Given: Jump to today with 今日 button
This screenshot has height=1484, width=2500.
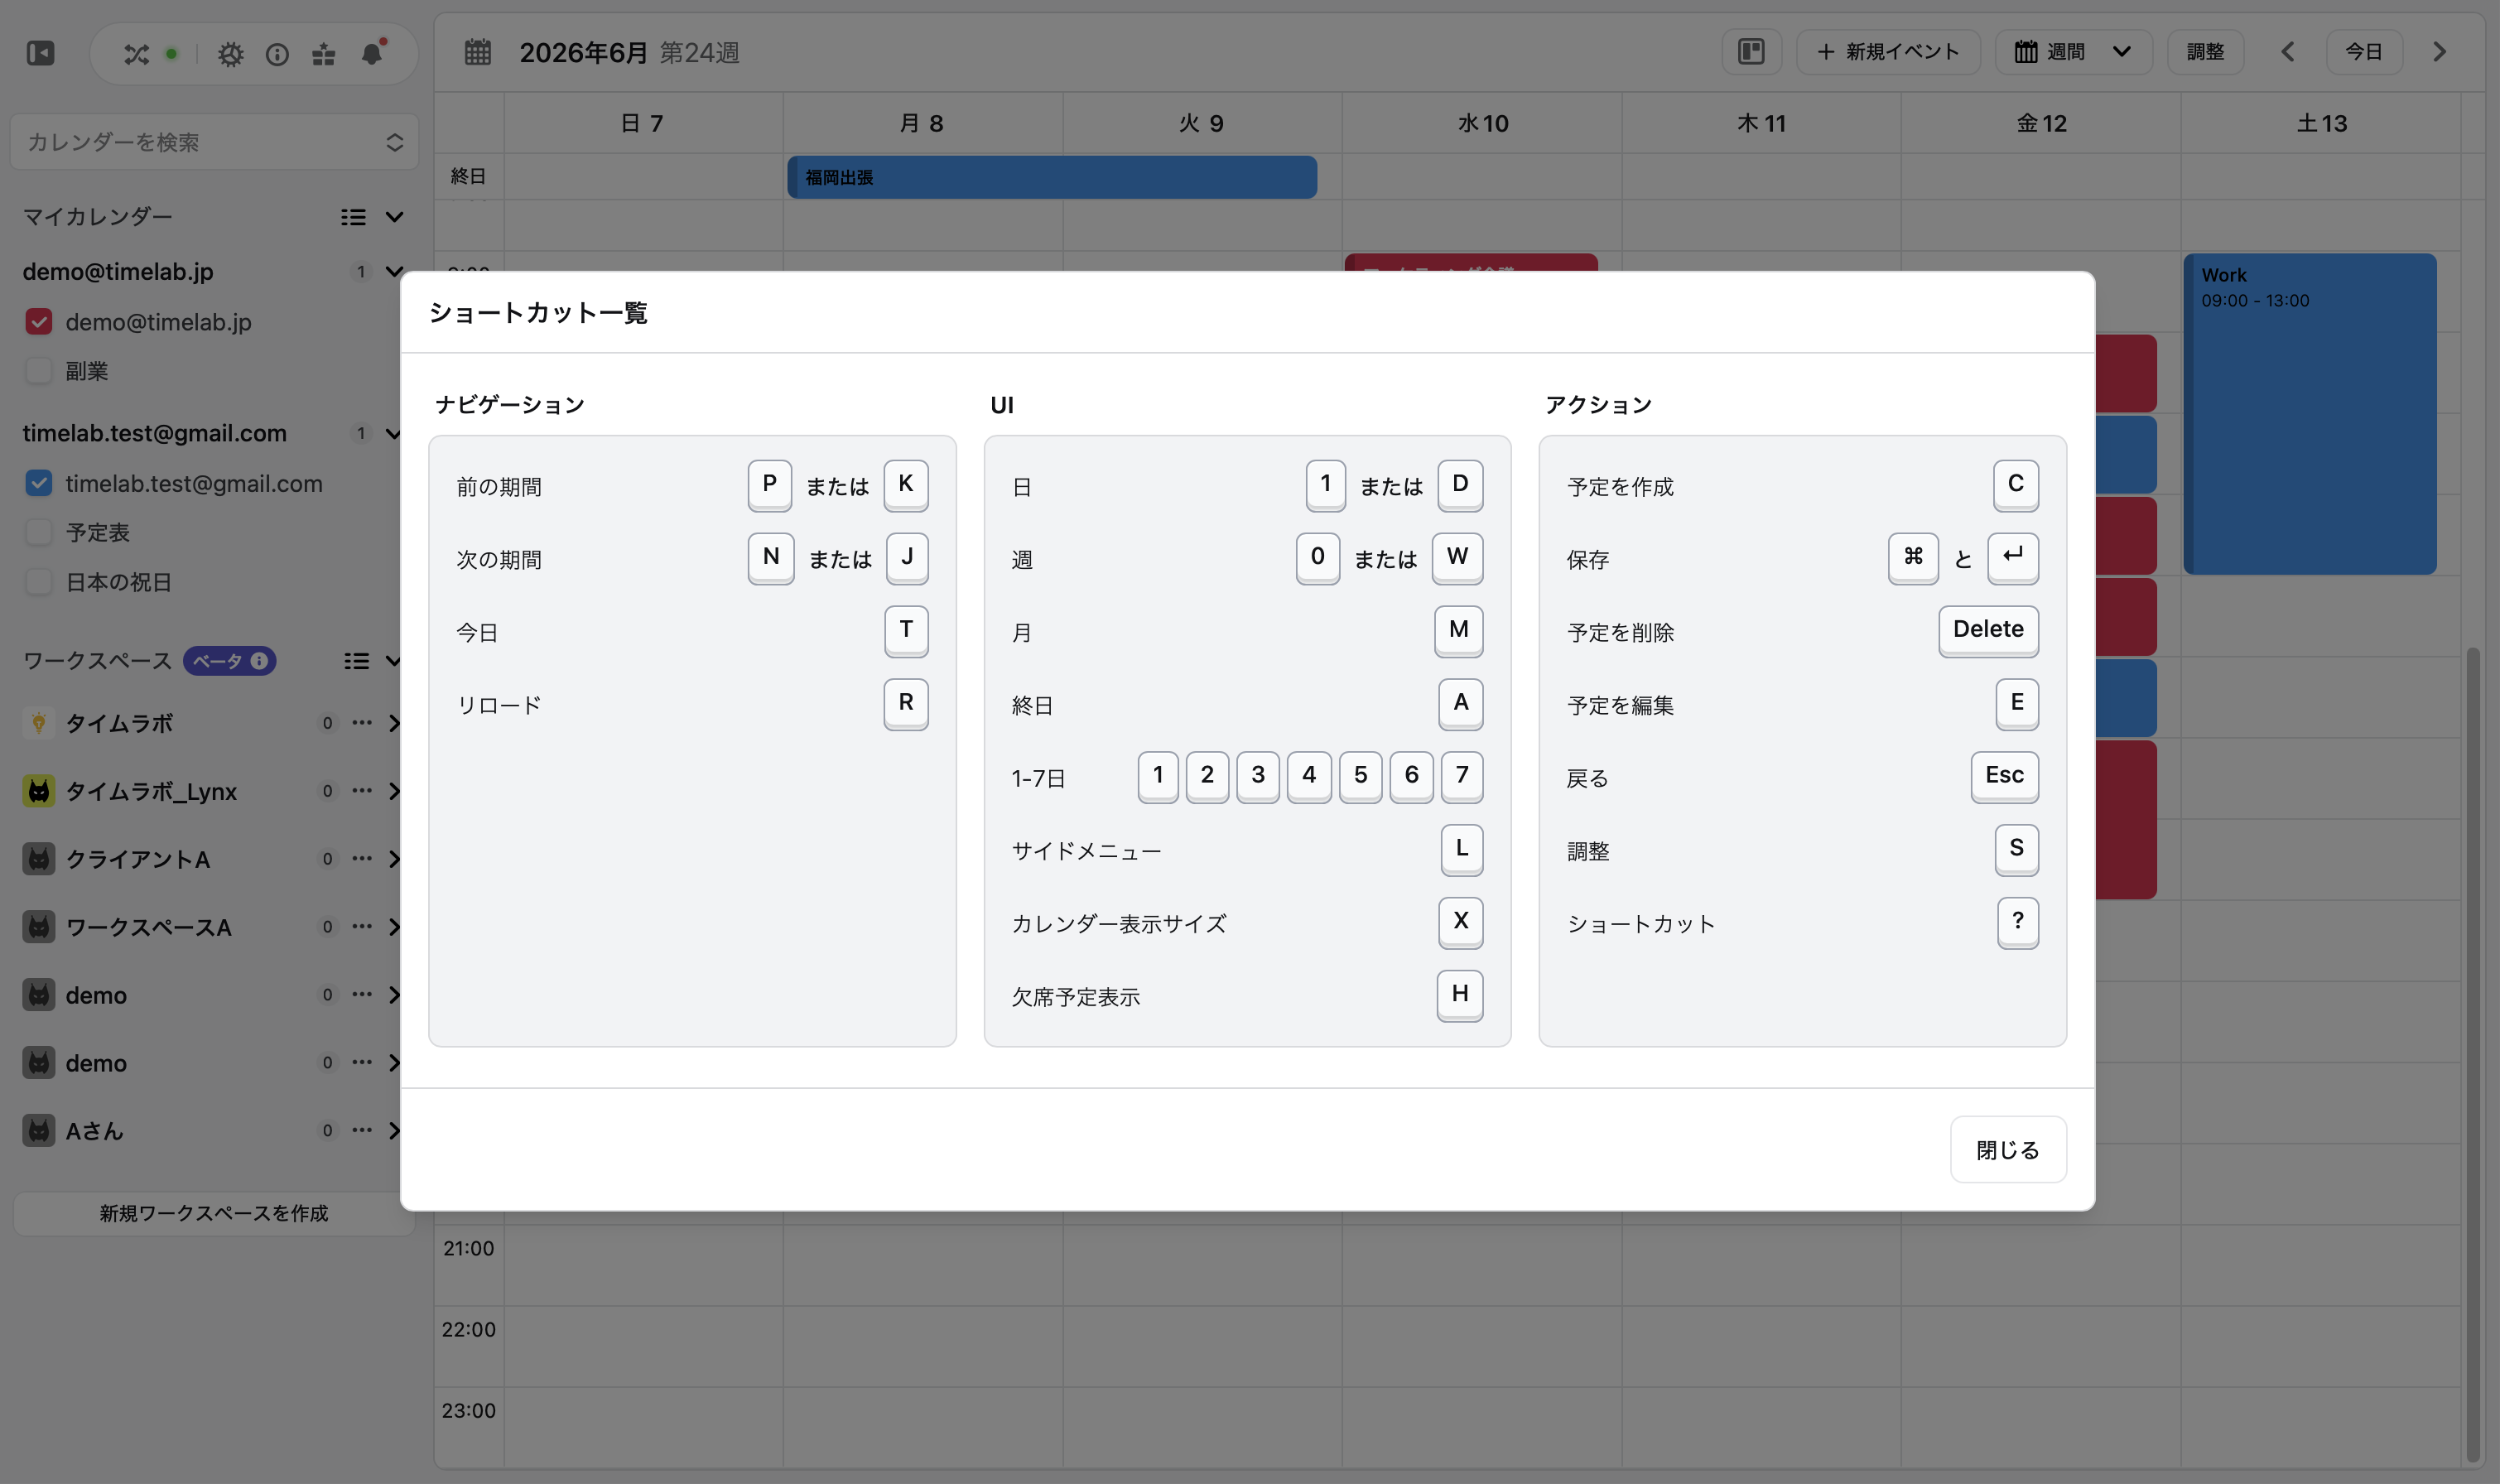Looking at the screenshot, I should click(2364, 52).
